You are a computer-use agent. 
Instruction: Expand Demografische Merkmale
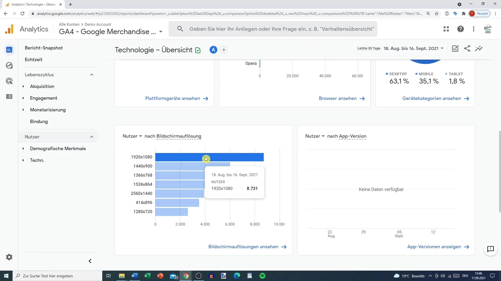click(x=23, y=149)
